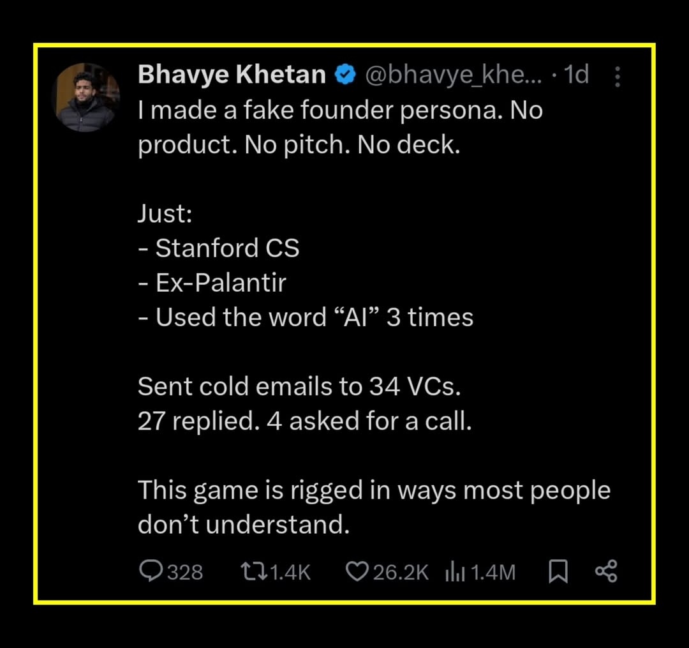
Task: Click the reply speech bubble icon
Action: (150, 571)
